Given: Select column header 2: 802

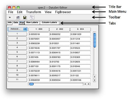Looking at the screenshot, I should tap(59, 29).
